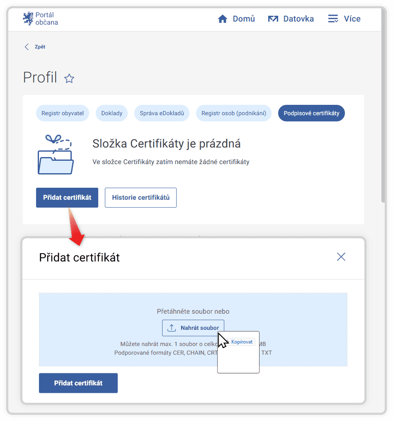The image size is (393, 421).
Task: Open Historie certifikátů
Action: point(141,198)
